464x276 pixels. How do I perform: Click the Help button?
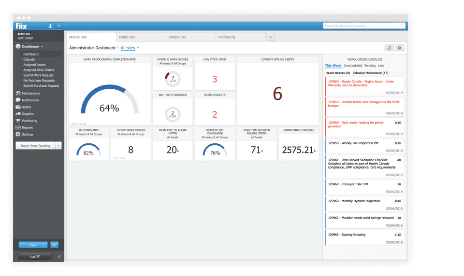click(33, 245)
